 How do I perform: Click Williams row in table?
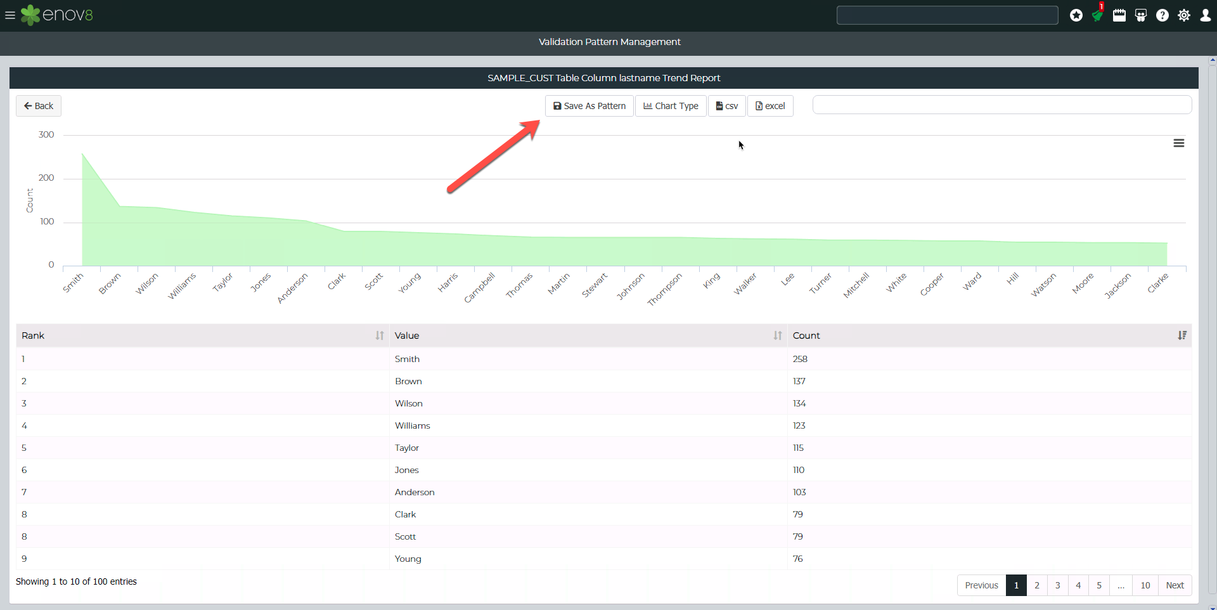[604, 425]
